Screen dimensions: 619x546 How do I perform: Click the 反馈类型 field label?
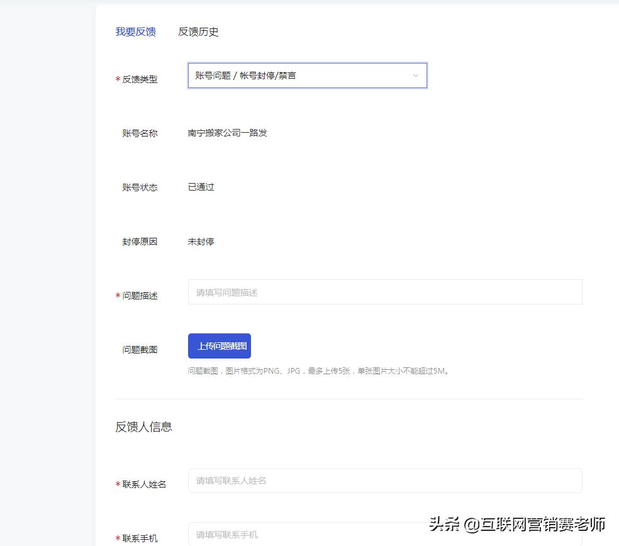(141, 80)
